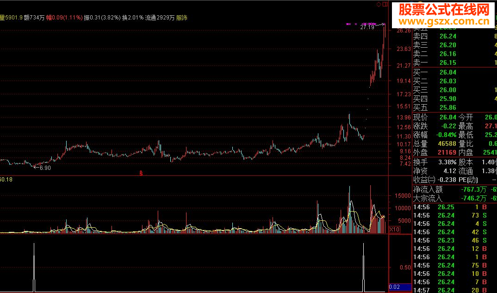497x293 pixels.
Task: Select the 14:56 26.24 12 B trade row
Action: [454, 249]
